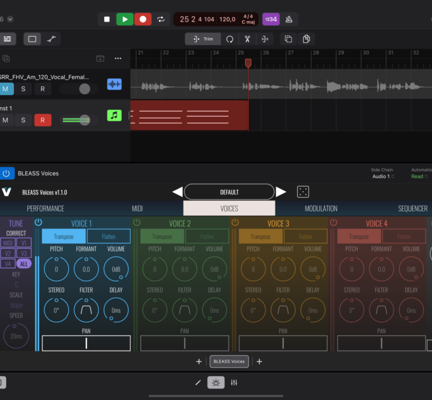
Task: Unmute the vocal audio track
Action: click(6, 89)
